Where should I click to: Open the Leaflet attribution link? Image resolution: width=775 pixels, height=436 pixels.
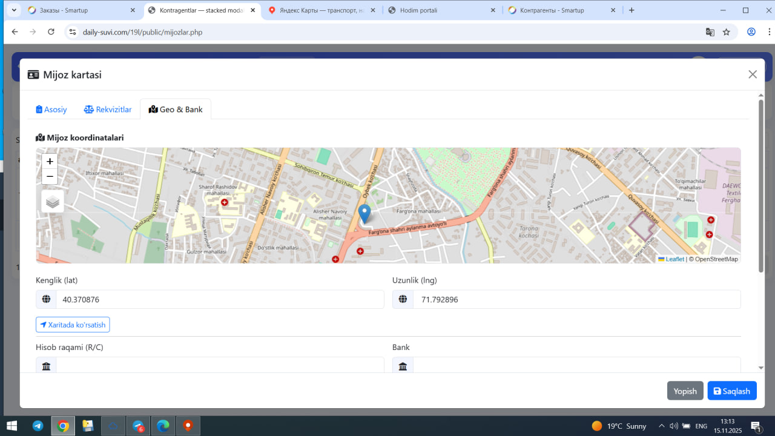(671, 259)
